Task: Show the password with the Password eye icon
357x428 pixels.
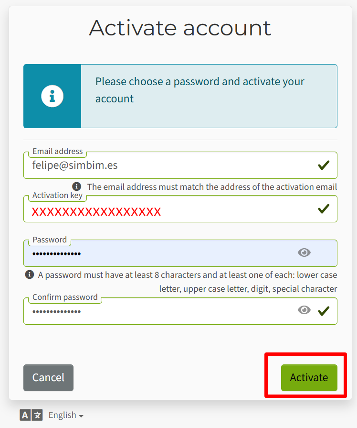Action: click(x=304, y=252)
